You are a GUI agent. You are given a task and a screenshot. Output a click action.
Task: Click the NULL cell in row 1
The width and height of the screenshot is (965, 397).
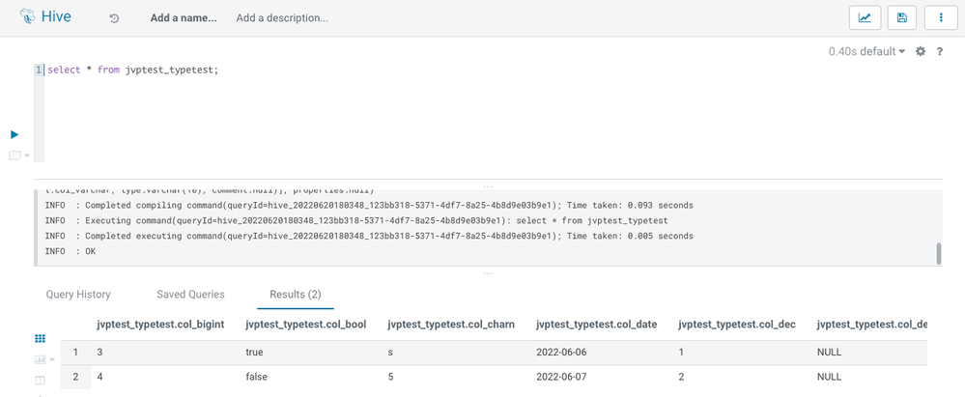click(x=829, y=353)
